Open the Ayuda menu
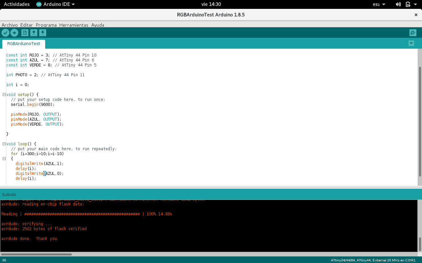The width and height of the screenshot is (422, 263). click(x=98, y=25)
